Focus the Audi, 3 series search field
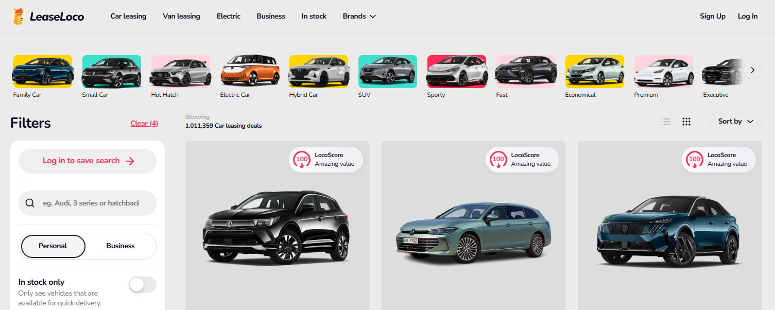This screenshot has width=775, height=310. coord(88,203)
